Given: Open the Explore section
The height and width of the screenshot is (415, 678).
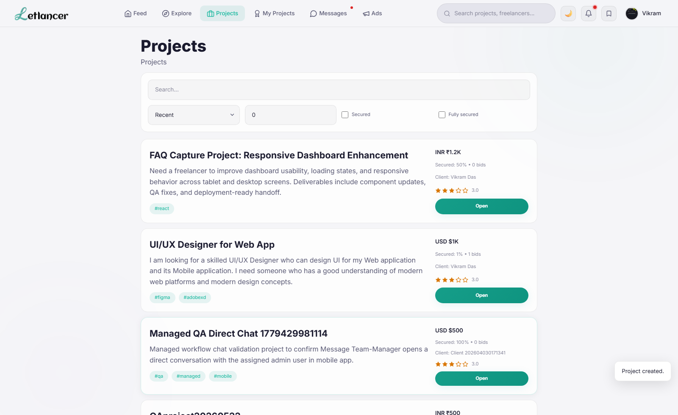Looking at the screenshot, I should pyautogui.click(x=177, y=14).
